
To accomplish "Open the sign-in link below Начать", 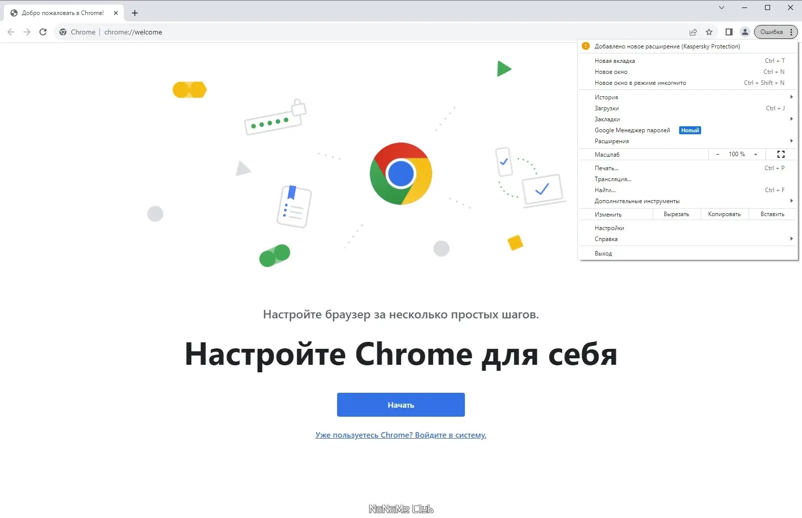I will [401, 435].
